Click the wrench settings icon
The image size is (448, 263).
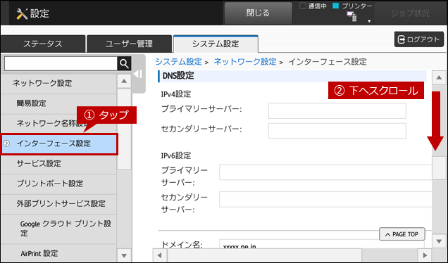(22, 13)
